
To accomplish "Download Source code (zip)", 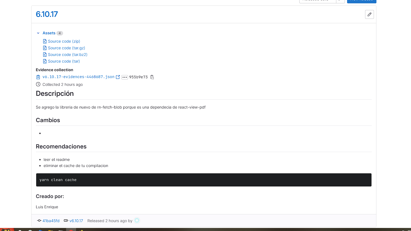I will (64, 41).
